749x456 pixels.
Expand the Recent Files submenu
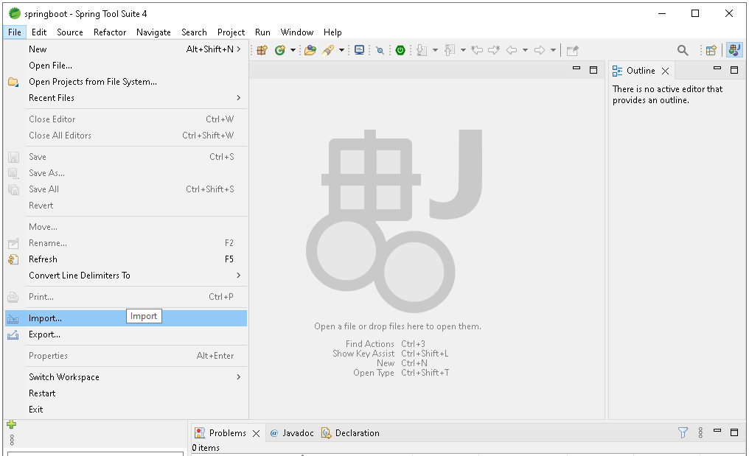click(126, 98)
